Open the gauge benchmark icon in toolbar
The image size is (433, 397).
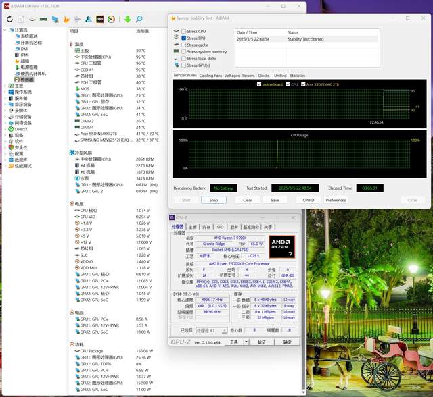110,20
